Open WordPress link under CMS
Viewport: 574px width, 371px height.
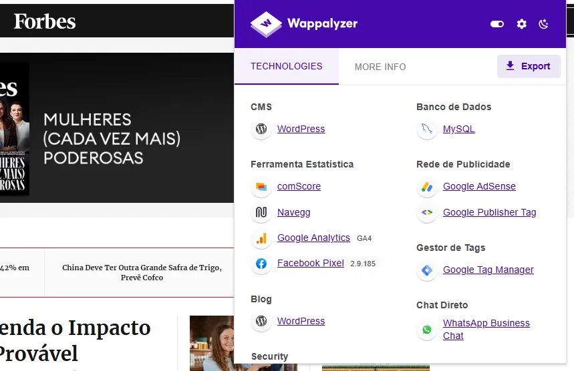pyautogui.click(x=301, y=129)
